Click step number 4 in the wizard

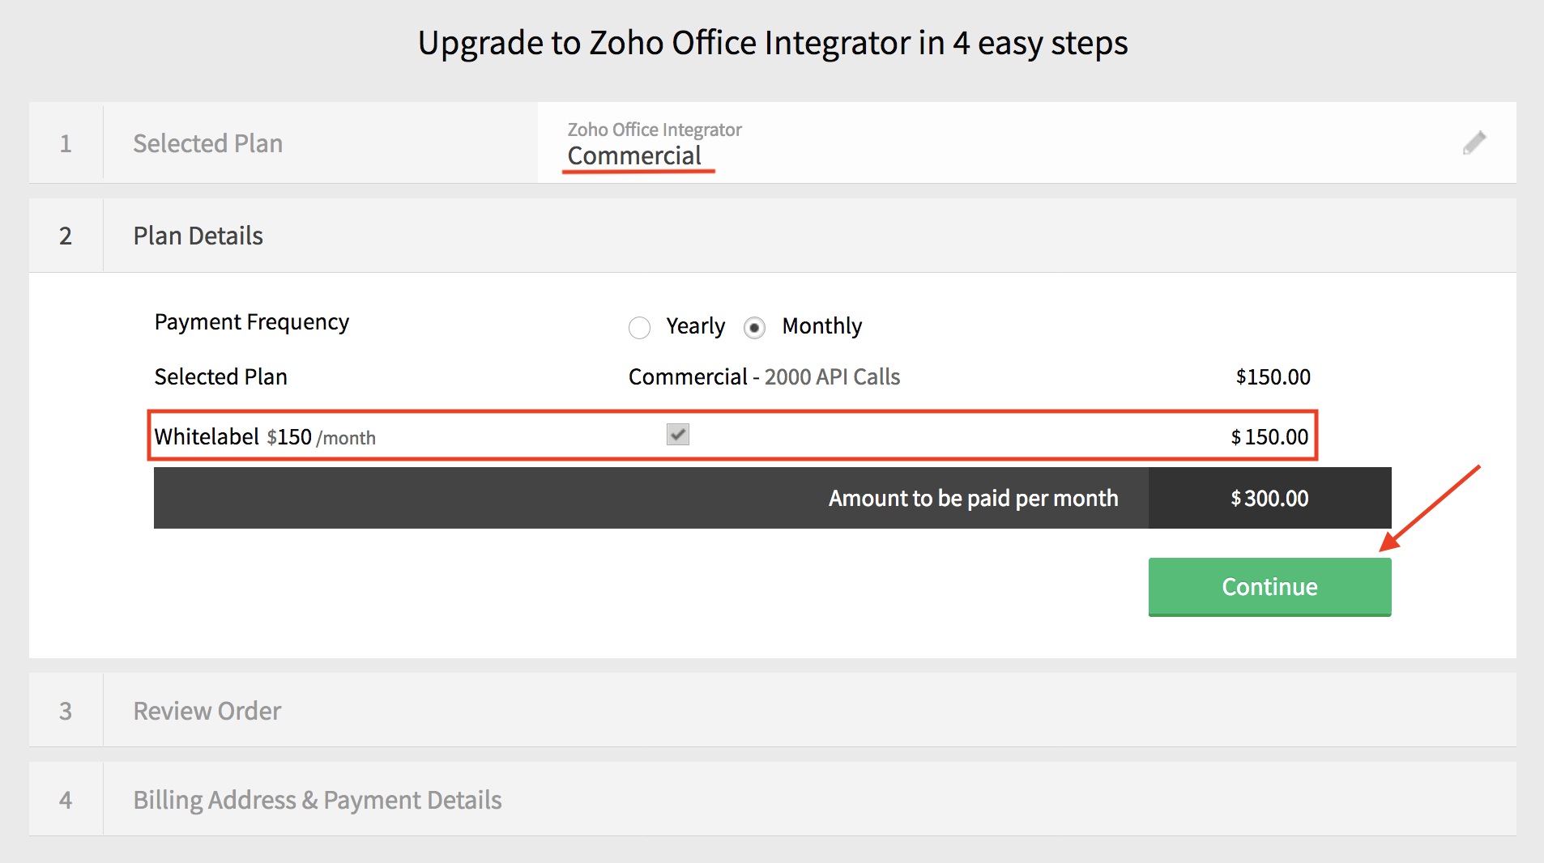click(x=66, y=800)
